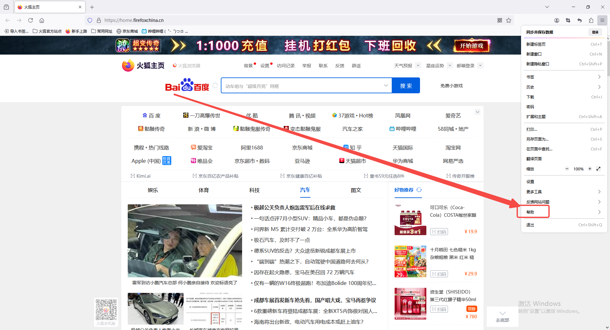Open search suggestions dropdown arrow in Baidu box
This screenshot has height=330, width=610.
pos(386,85)
